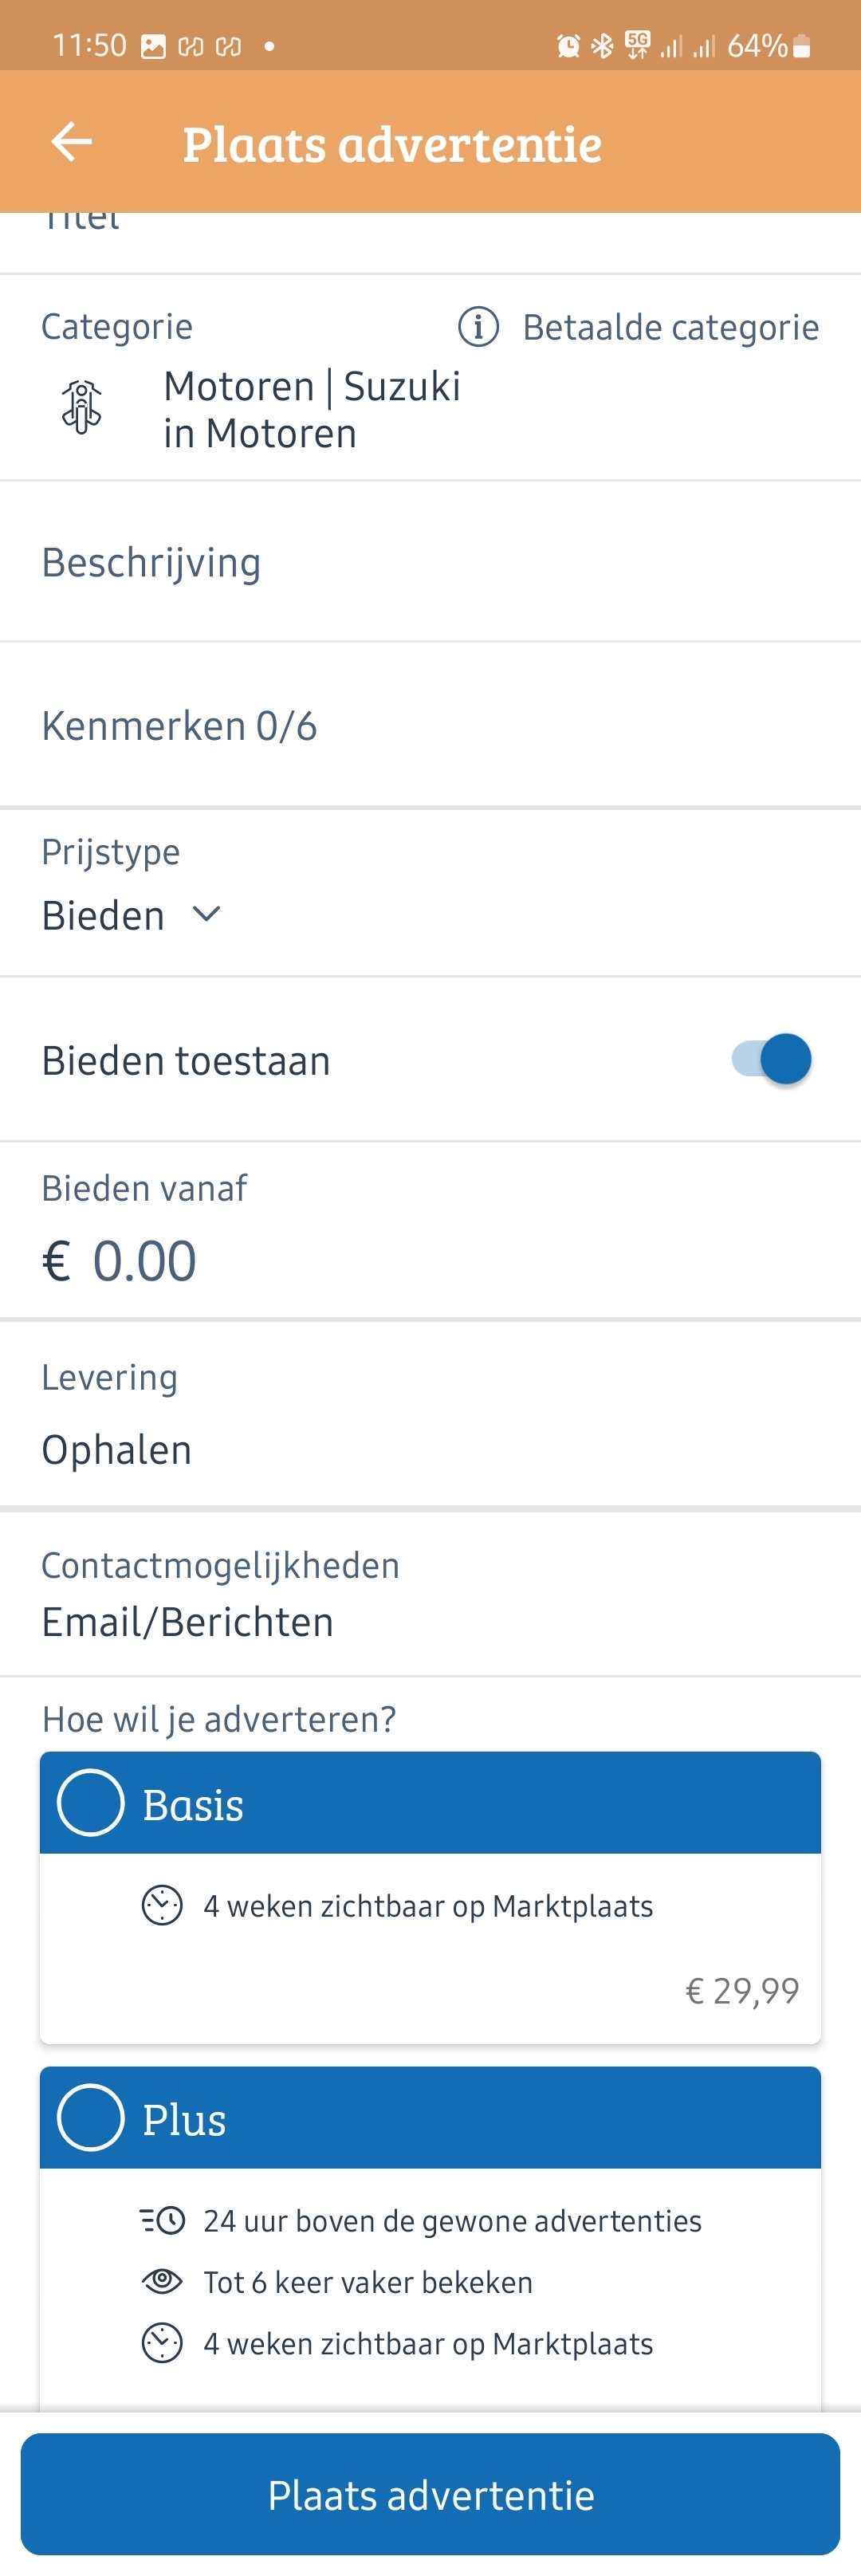Viewport: 861px width, 2576px height.
Task: Tap the clock icon in Basis package
Action: click(x=162, y=1905)
